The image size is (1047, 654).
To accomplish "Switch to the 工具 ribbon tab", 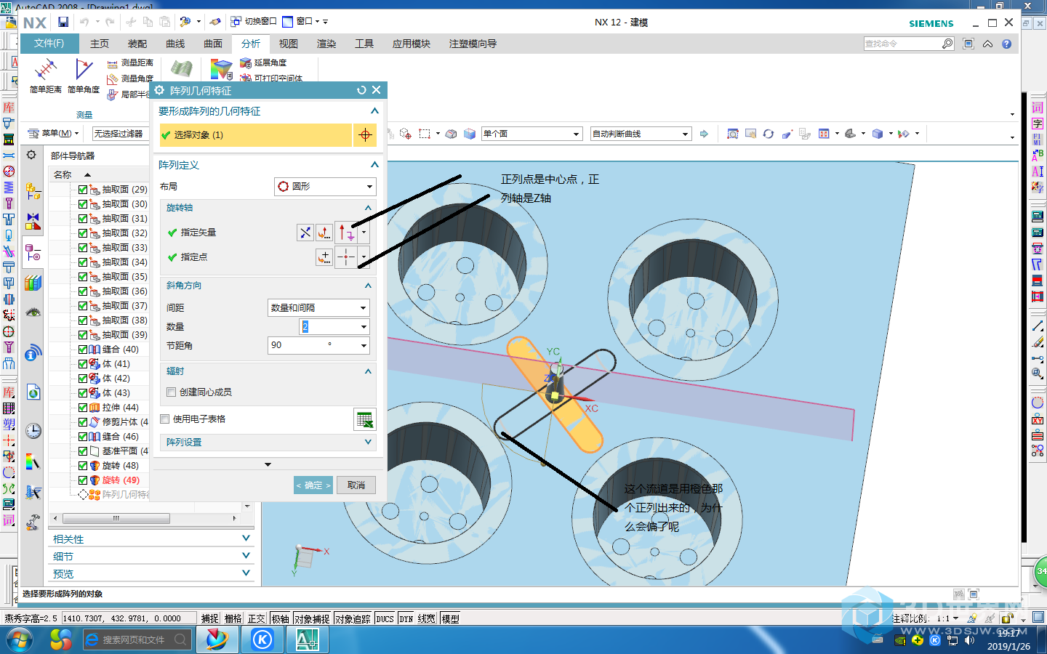I will point(364,44).
